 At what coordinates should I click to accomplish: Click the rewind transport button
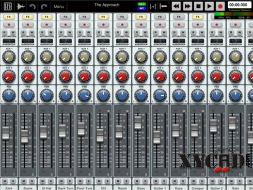tap(176, 6)
